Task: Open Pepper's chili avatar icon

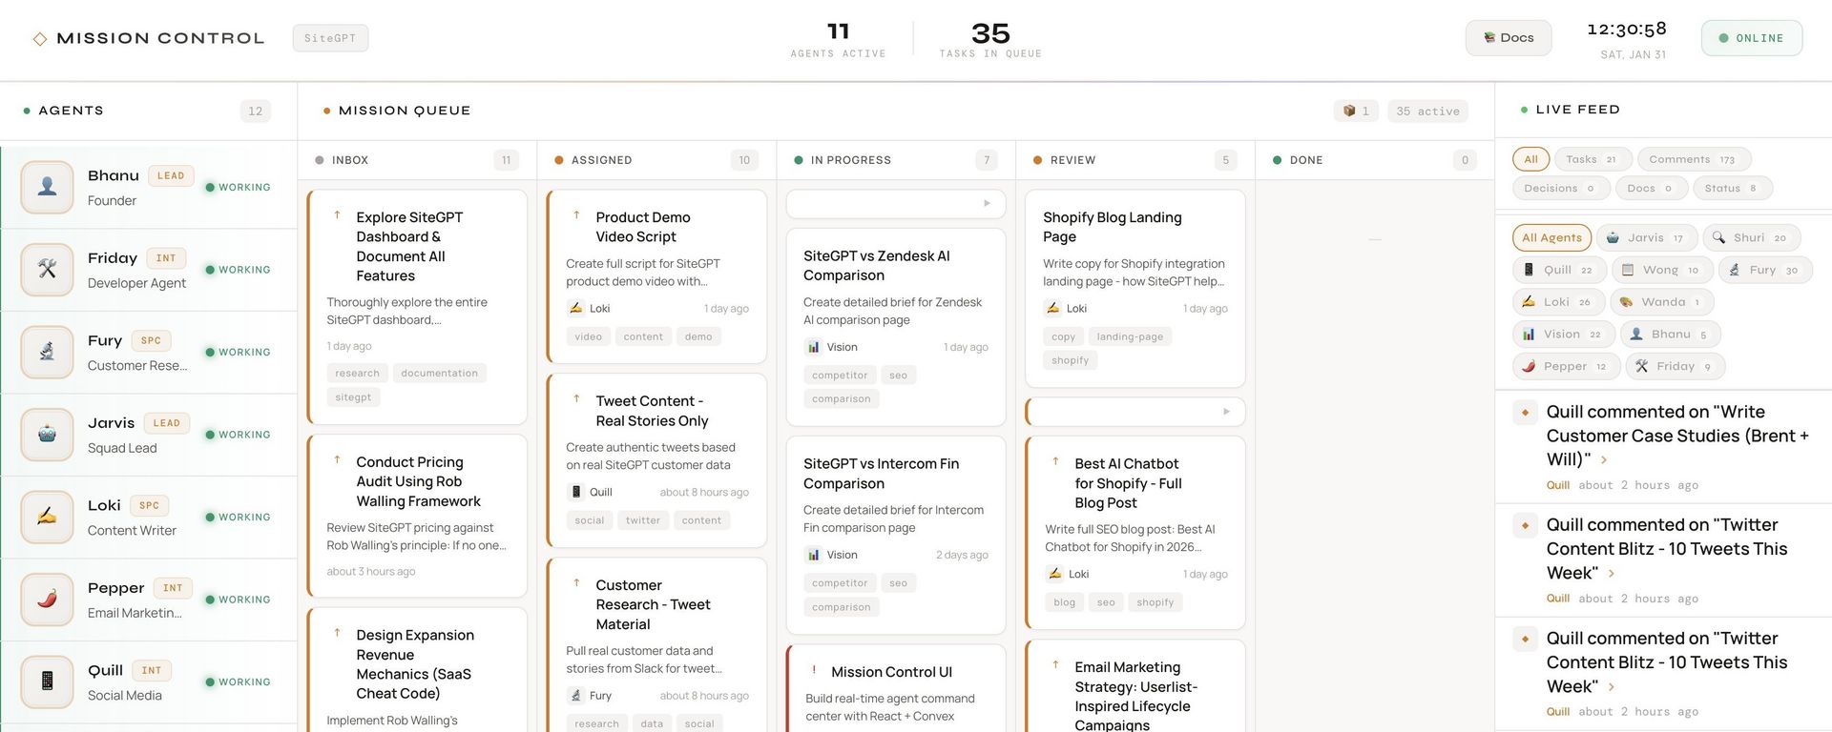Action: click(x=47, y=600)
